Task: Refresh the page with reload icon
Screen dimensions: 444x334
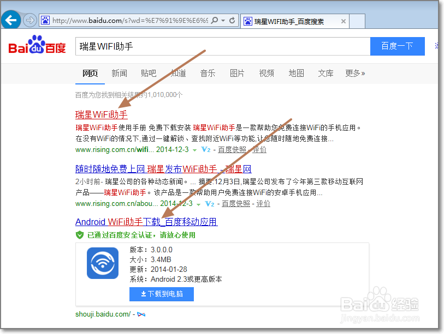Action: click(232, 20)
